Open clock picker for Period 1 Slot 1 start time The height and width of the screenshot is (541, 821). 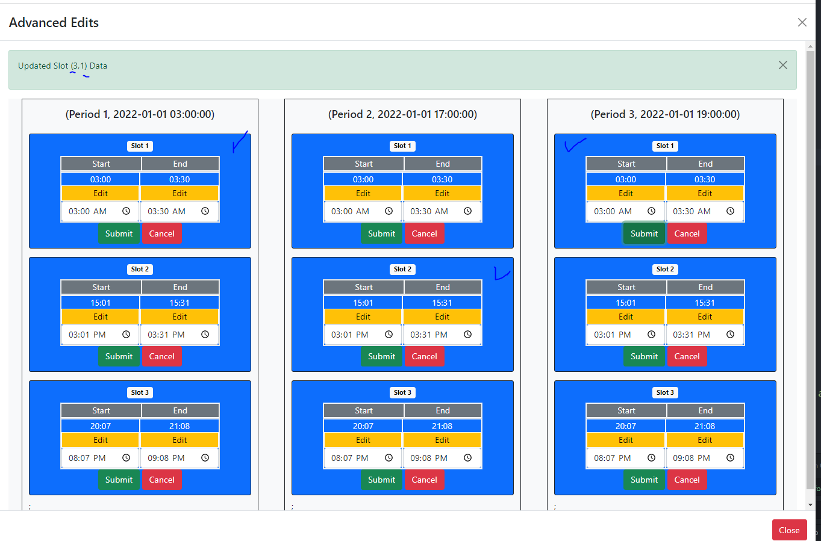pos(126,211)
